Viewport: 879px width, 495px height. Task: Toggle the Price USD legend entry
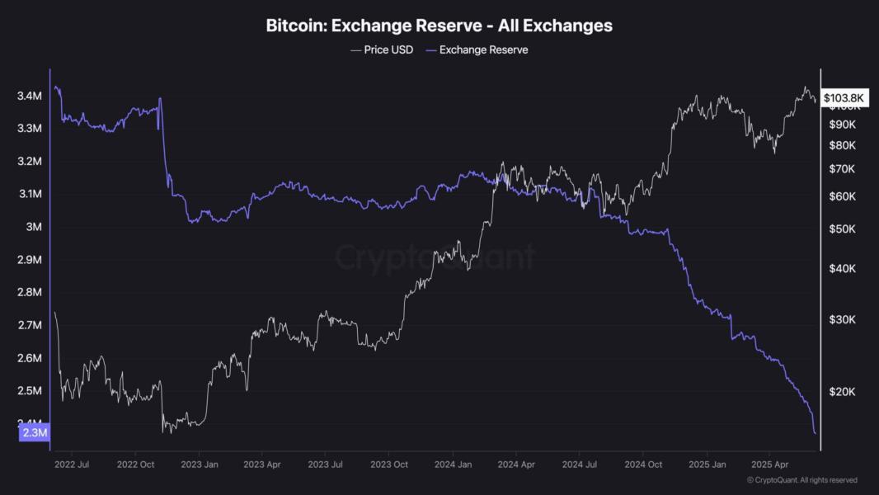382,49
